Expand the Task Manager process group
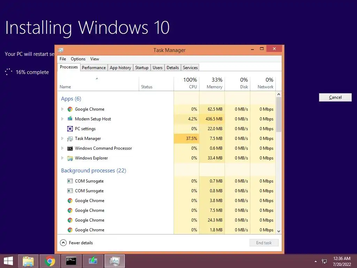The height and width of the screenshot is (268, 357). (62, 138)
